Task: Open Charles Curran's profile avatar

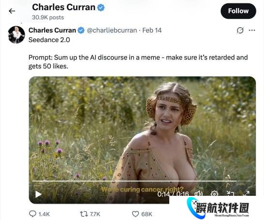Action: point(16,35)
